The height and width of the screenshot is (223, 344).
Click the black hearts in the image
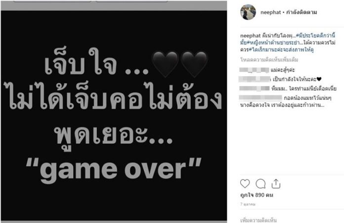180,65
